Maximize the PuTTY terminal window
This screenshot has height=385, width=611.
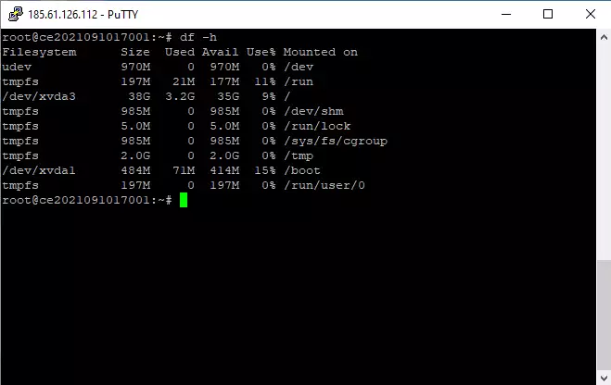tap(548, 15)
